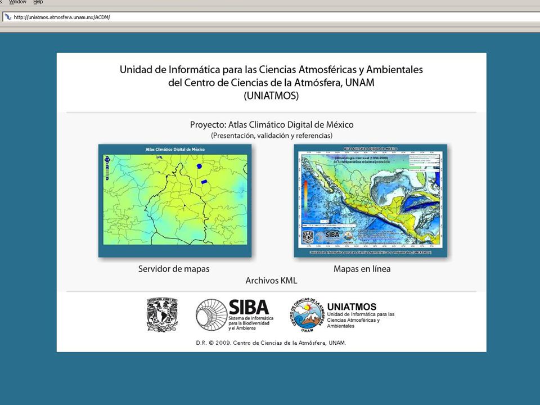Follow the Servidor de mapas link
The image size is (540, 405).
point(174,269)
